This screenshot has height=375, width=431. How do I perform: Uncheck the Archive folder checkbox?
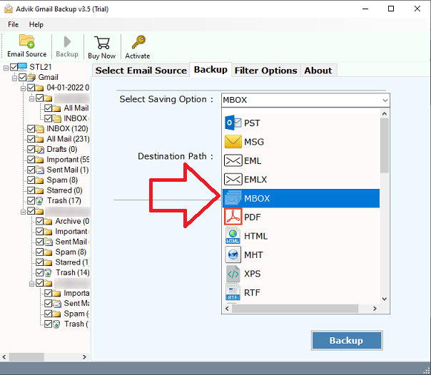tap(39, 221)
